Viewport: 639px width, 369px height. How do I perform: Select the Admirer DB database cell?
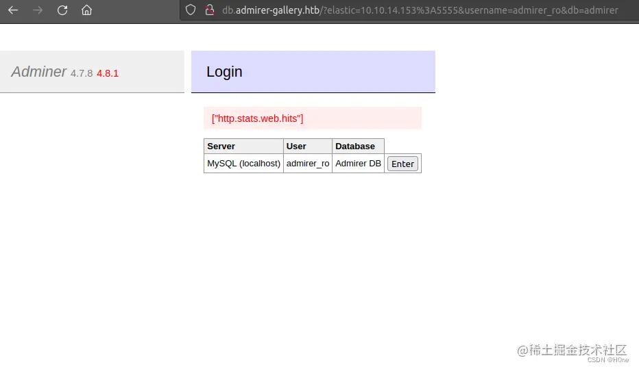358,163
